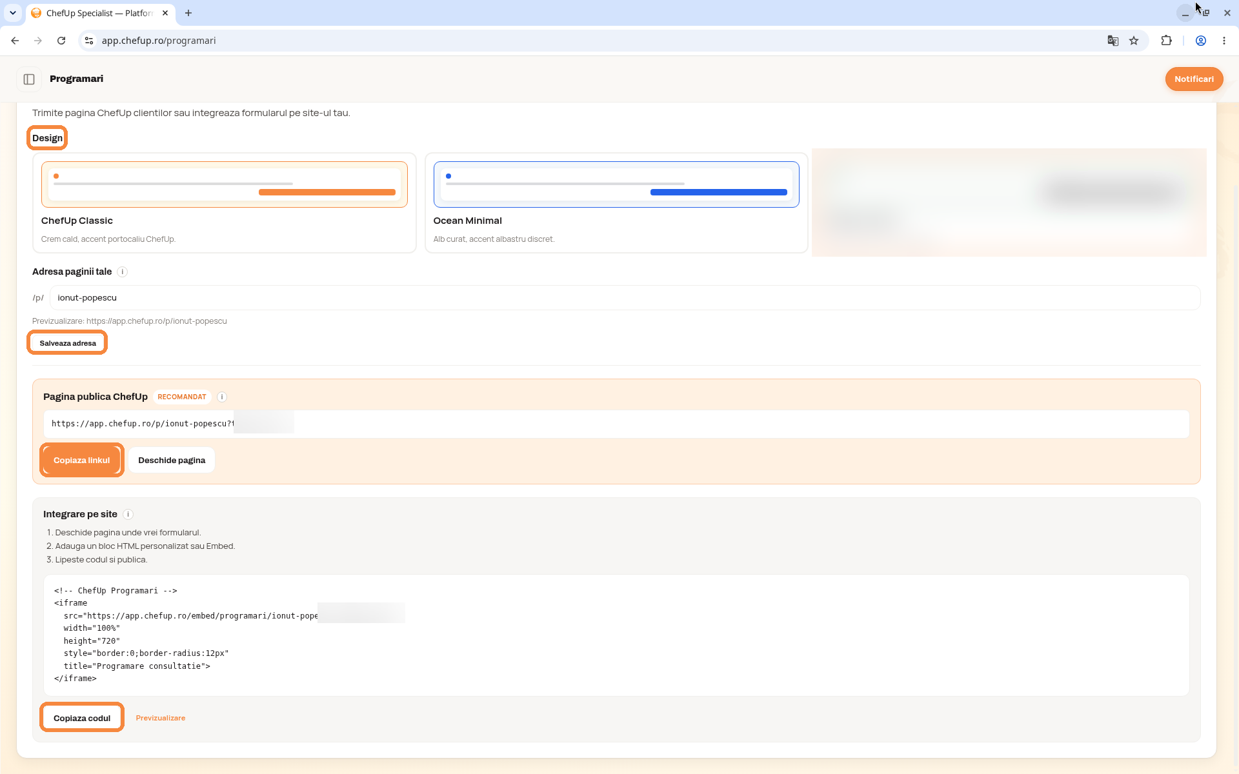Click the translate page icon
This screenshot has width=1239, height=774.
pyautogui.click(x=1113, y=41)
